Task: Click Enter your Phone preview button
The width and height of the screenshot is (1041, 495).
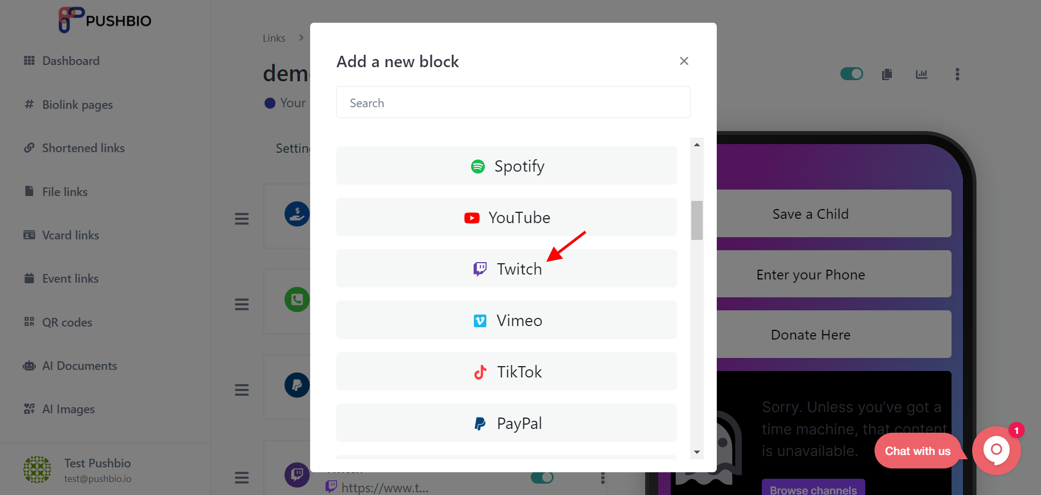Action: pyautogui.click(x=834, y=274)
